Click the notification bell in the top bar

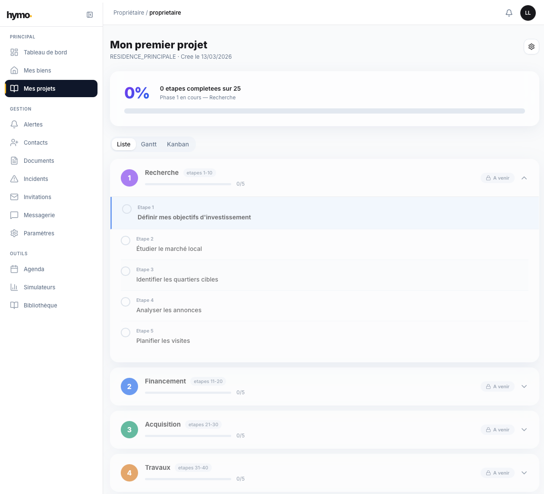pyautogui.click(x=509, y=13)
